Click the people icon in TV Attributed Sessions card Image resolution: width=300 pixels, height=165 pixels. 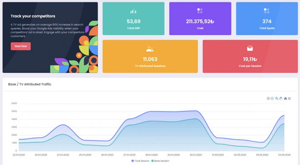[x=150, y=49]
